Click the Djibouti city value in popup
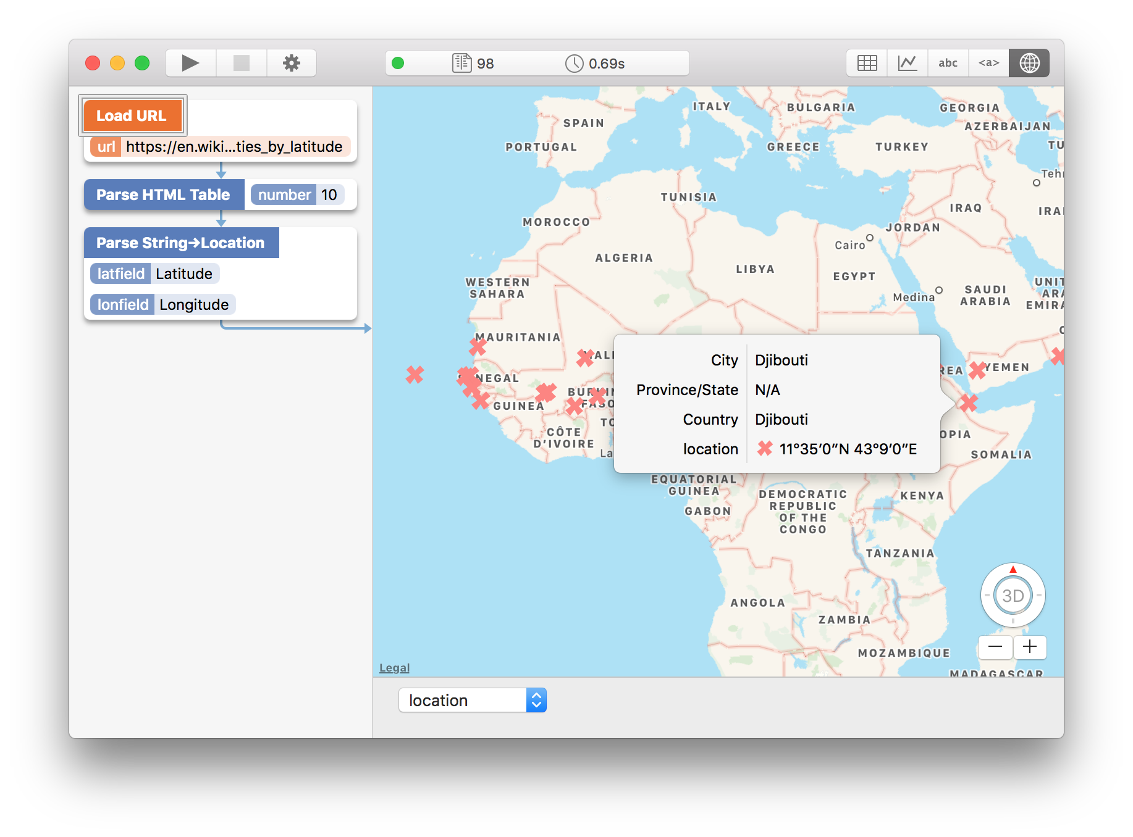This screenshot has height=837, width=1133. tap(781, 360)
